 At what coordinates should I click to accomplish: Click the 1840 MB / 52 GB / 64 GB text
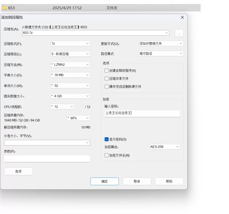22,120
